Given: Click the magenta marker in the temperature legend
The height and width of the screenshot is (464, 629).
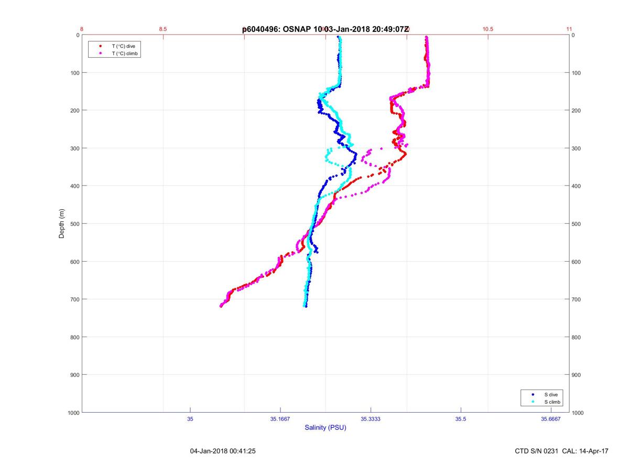Looking at the screenshot, I should 100,53.
